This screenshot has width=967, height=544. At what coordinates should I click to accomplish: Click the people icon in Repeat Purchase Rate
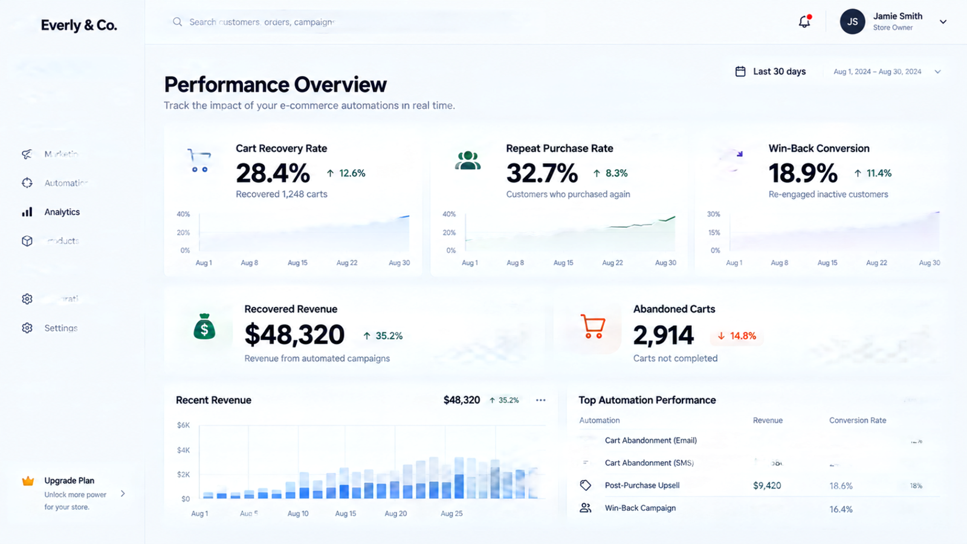coord(468,161)
